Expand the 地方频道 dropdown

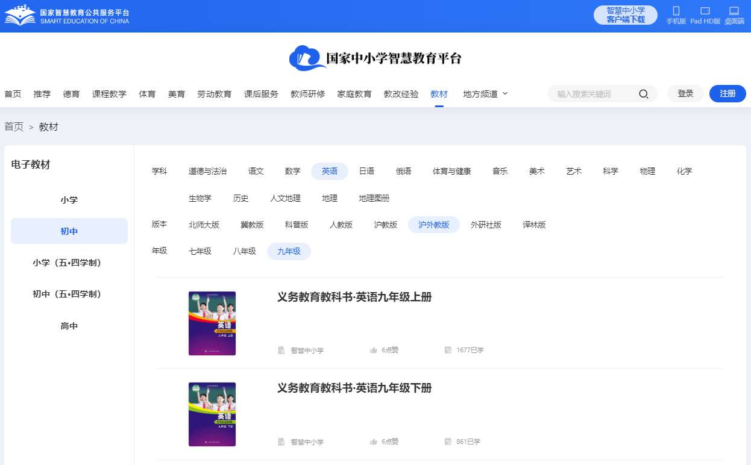click(x=485, y=94)
